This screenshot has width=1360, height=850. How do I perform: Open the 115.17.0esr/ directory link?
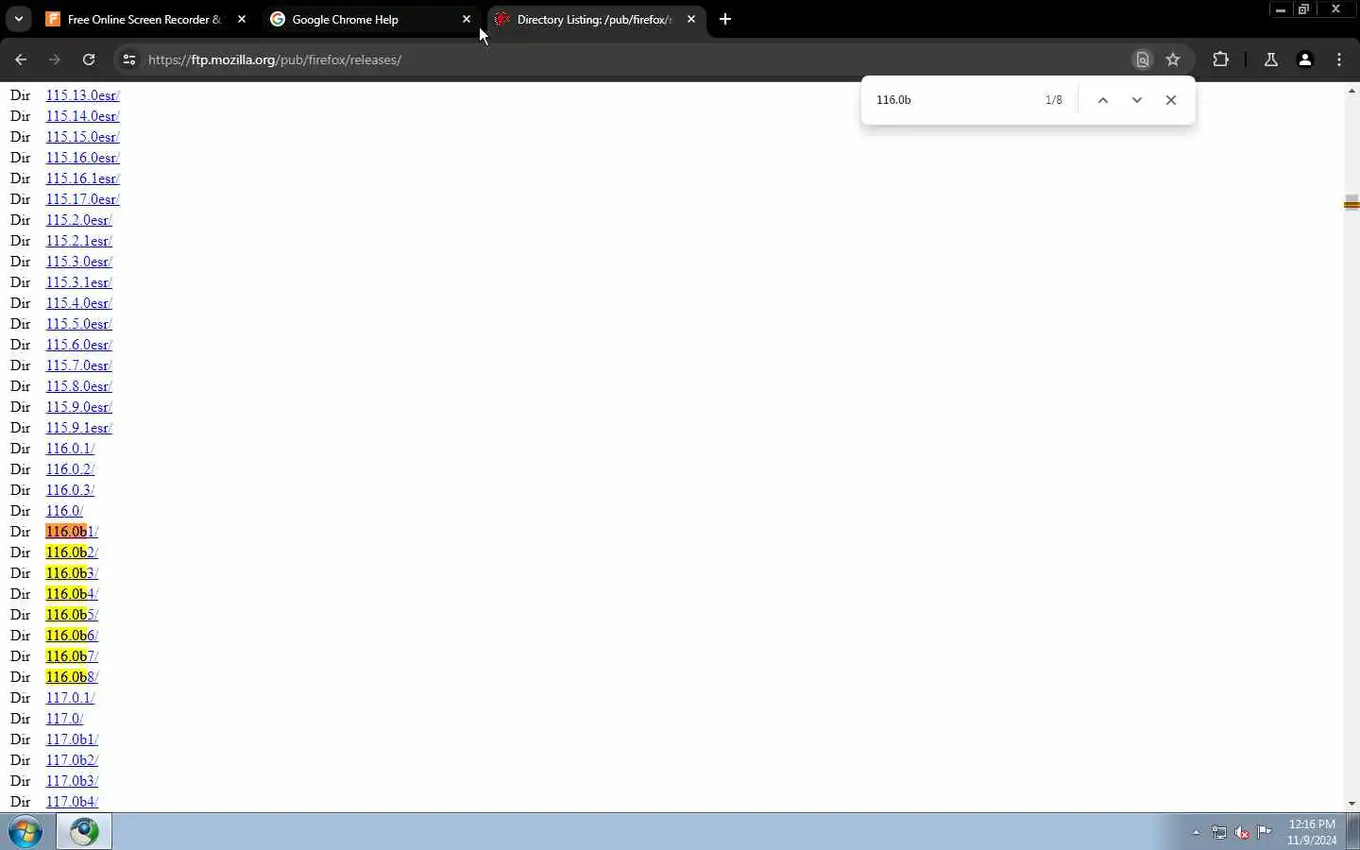pyautogui.click(x=82, y=199)
